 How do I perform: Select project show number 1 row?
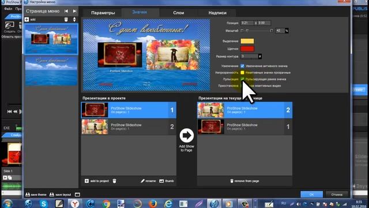(129, 110)
